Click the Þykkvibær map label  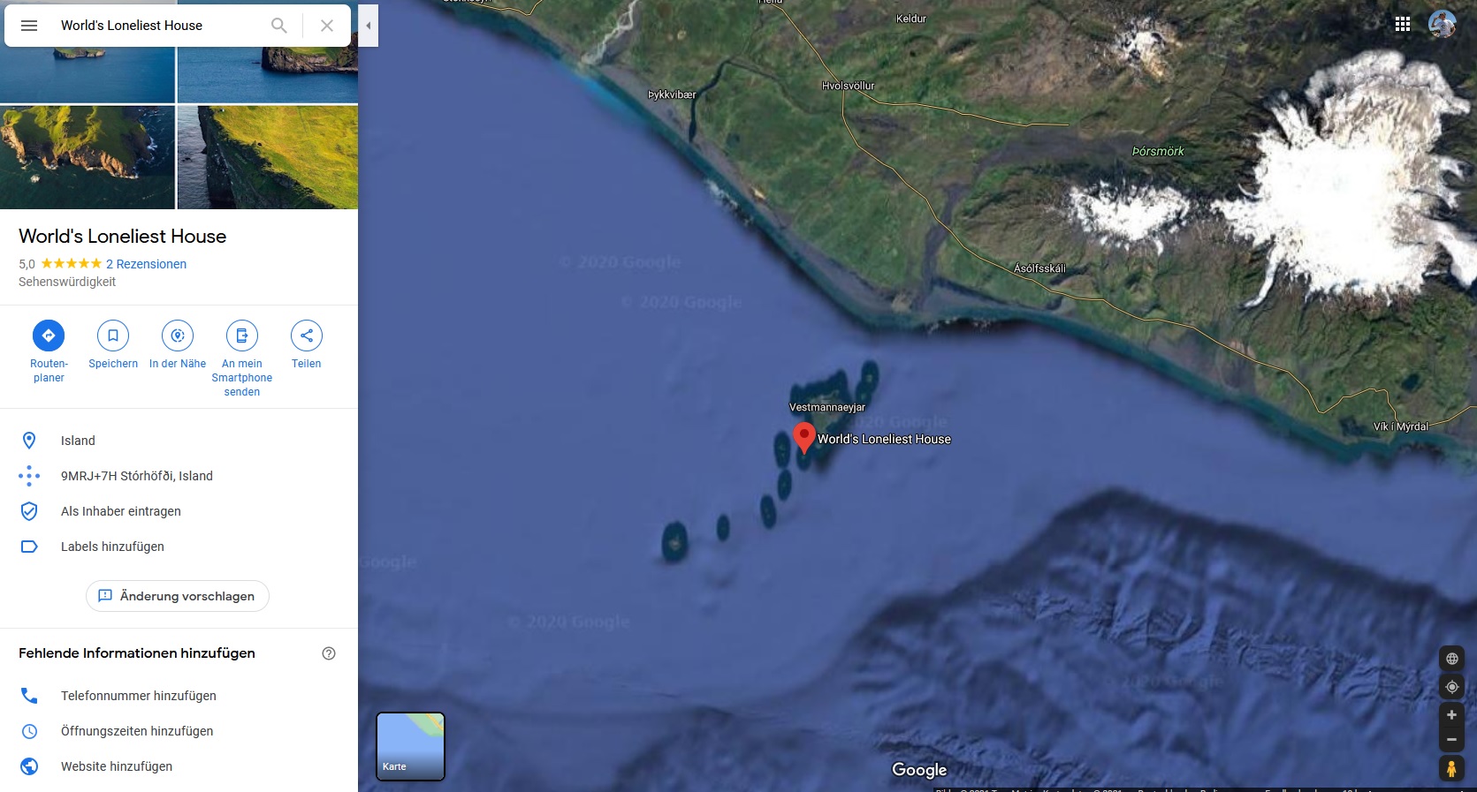[672, 94]
